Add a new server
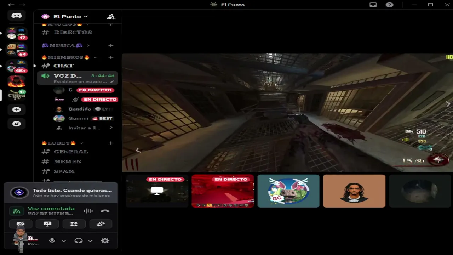 pyautogui.click(x=16, y=109)
